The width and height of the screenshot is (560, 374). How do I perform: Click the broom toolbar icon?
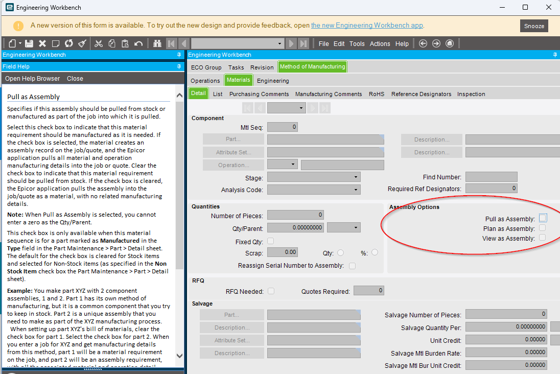tap(82, 43)
